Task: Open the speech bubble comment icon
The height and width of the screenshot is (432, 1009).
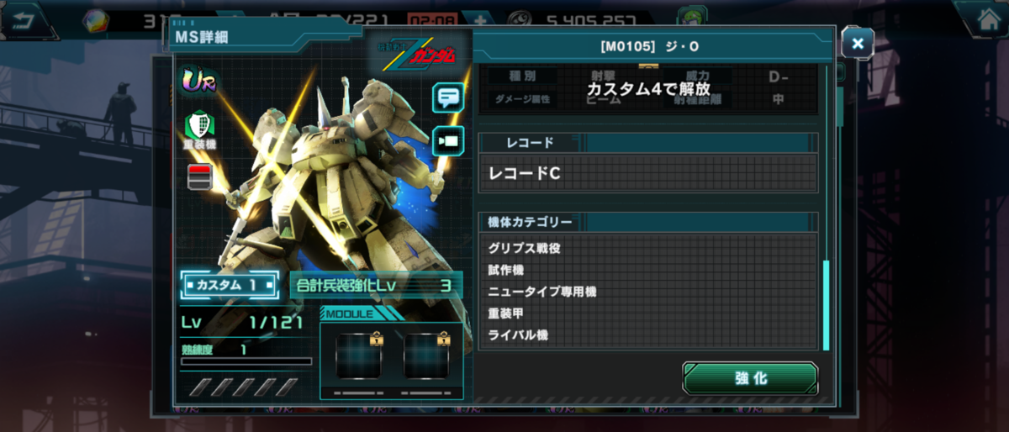Action: click(448, 97)
